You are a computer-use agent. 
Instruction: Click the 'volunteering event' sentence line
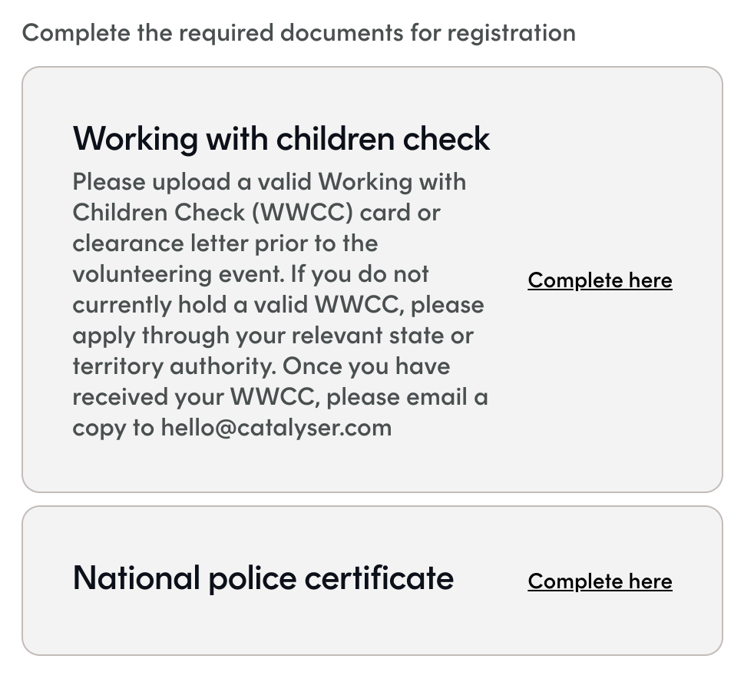click(250, 274)
